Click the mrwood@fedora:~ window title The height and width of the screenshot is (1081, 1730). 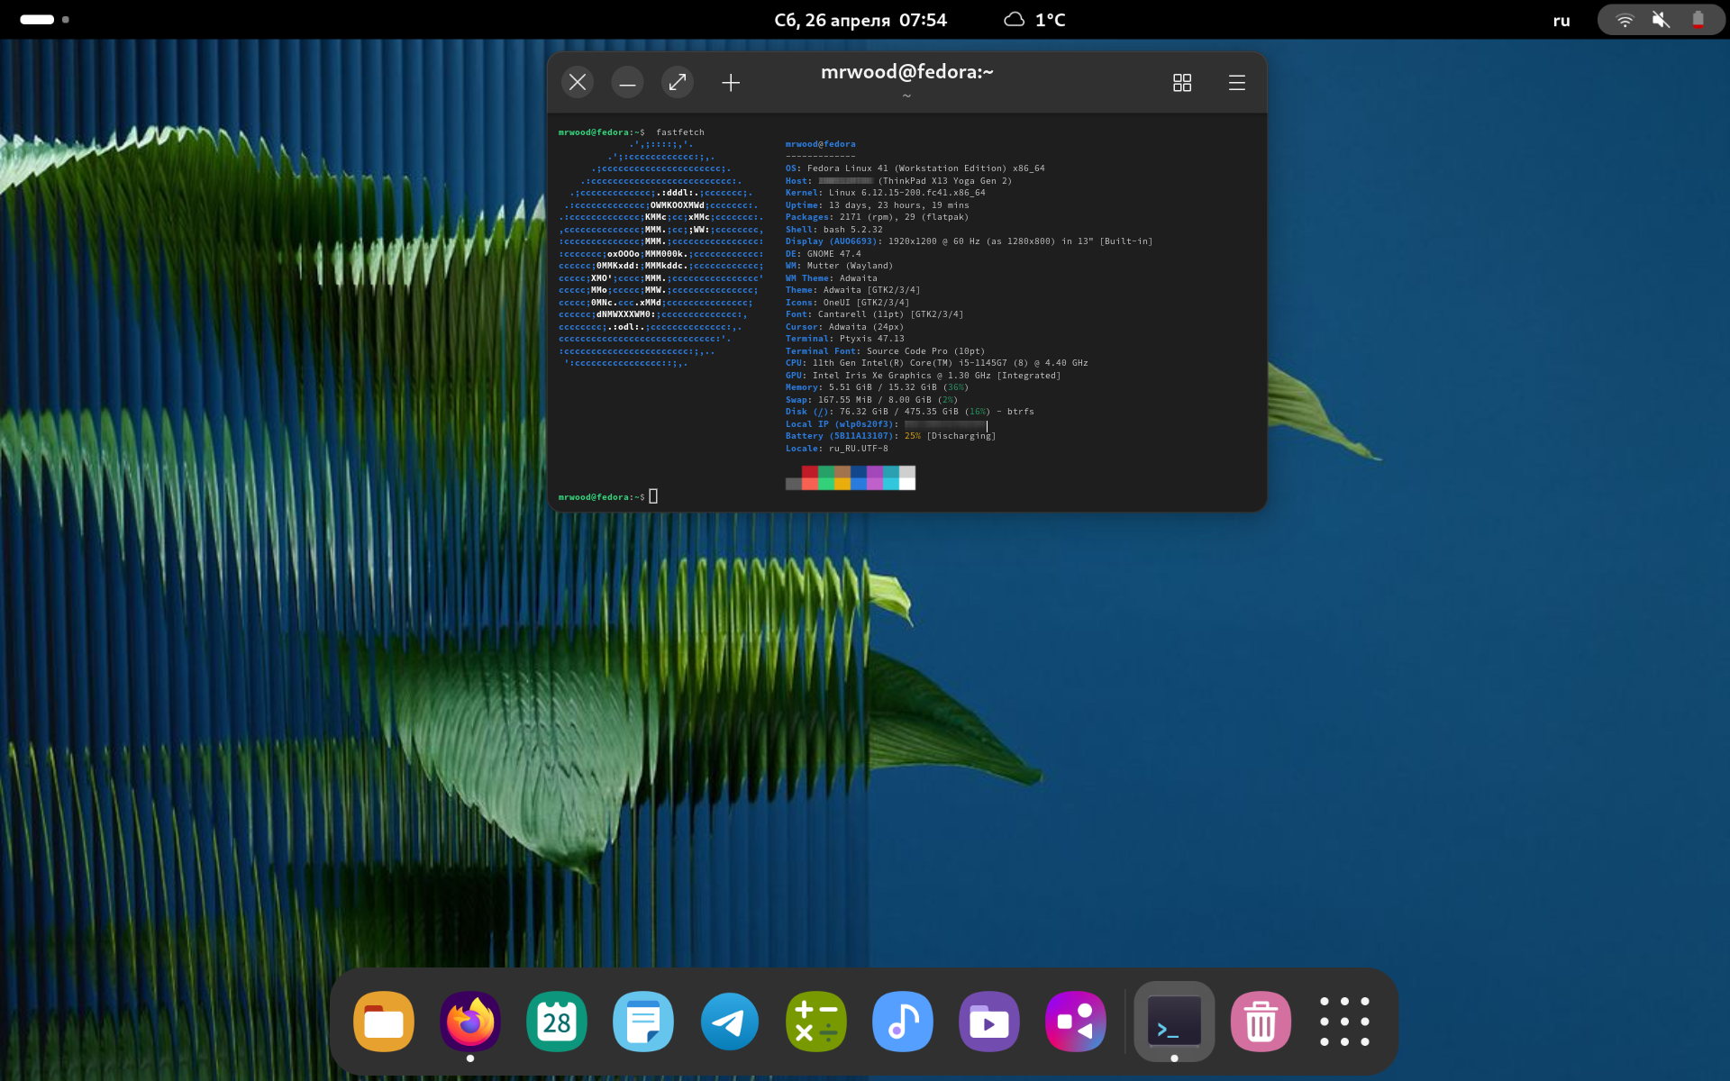pyautogui.click(x=906, y=72)
